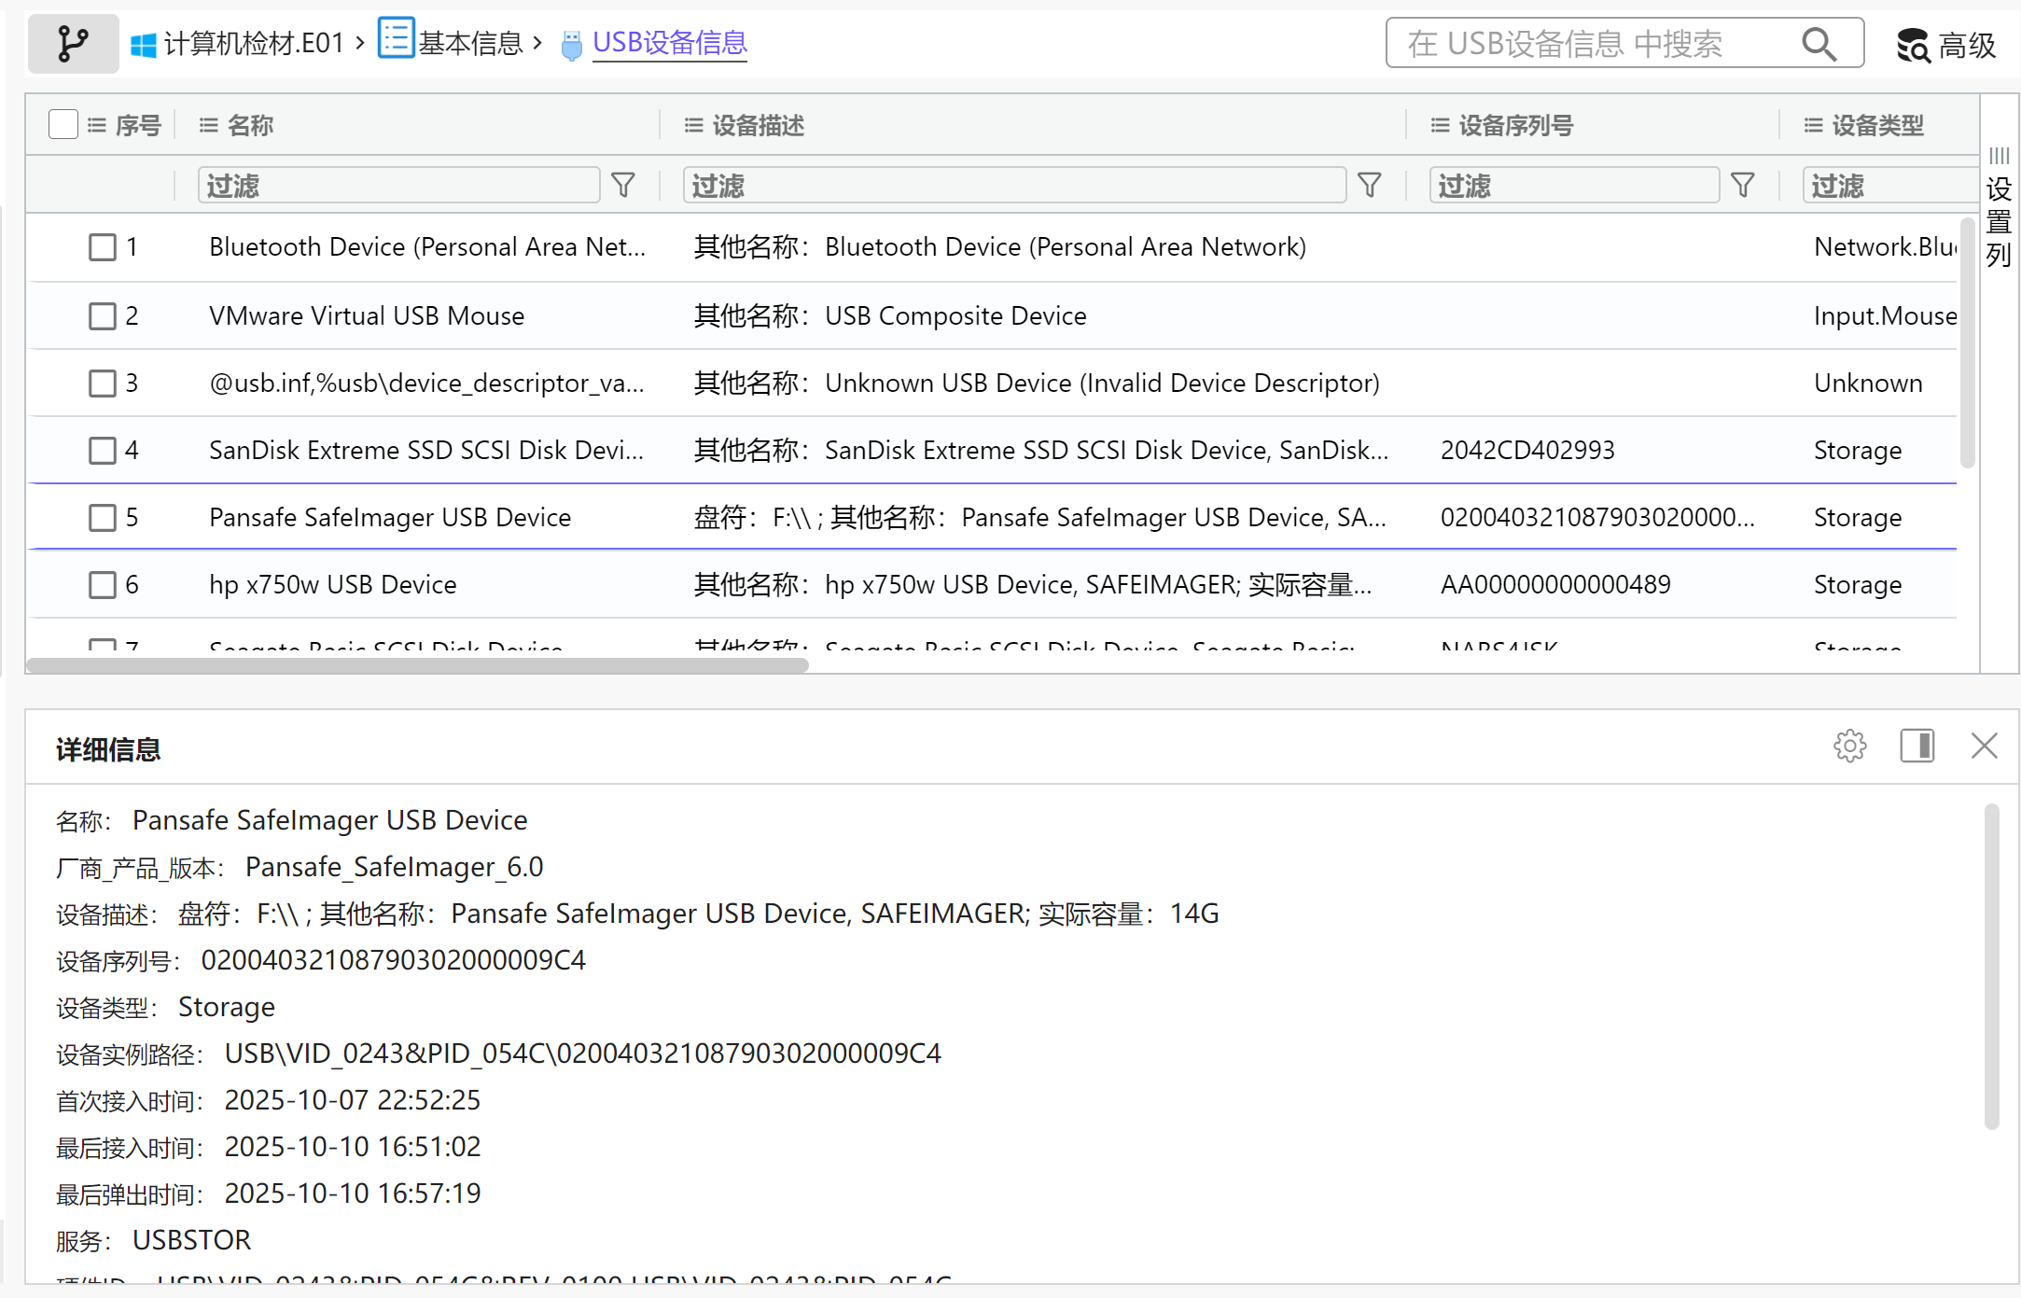This screenshot has width=2021, height=1298.
Task: Toggle the select-all header checkbox
Action: coord(63,124)
